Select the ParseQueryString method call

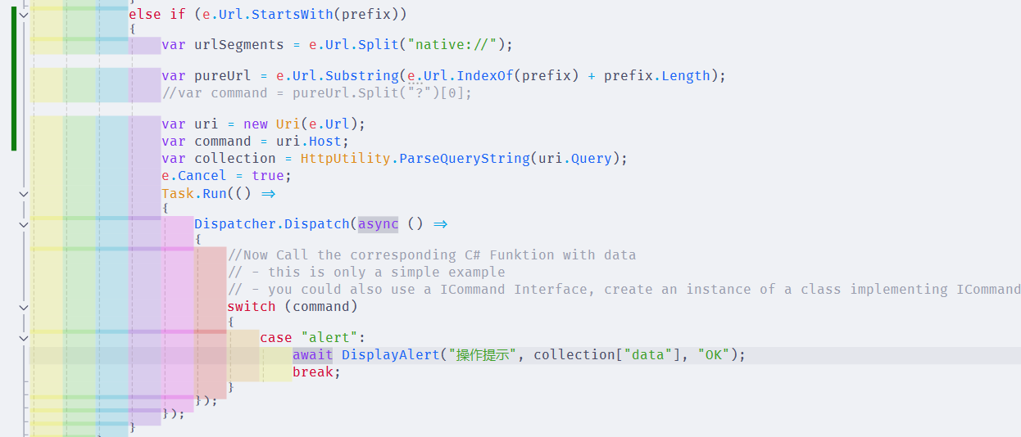click(464, 158)
